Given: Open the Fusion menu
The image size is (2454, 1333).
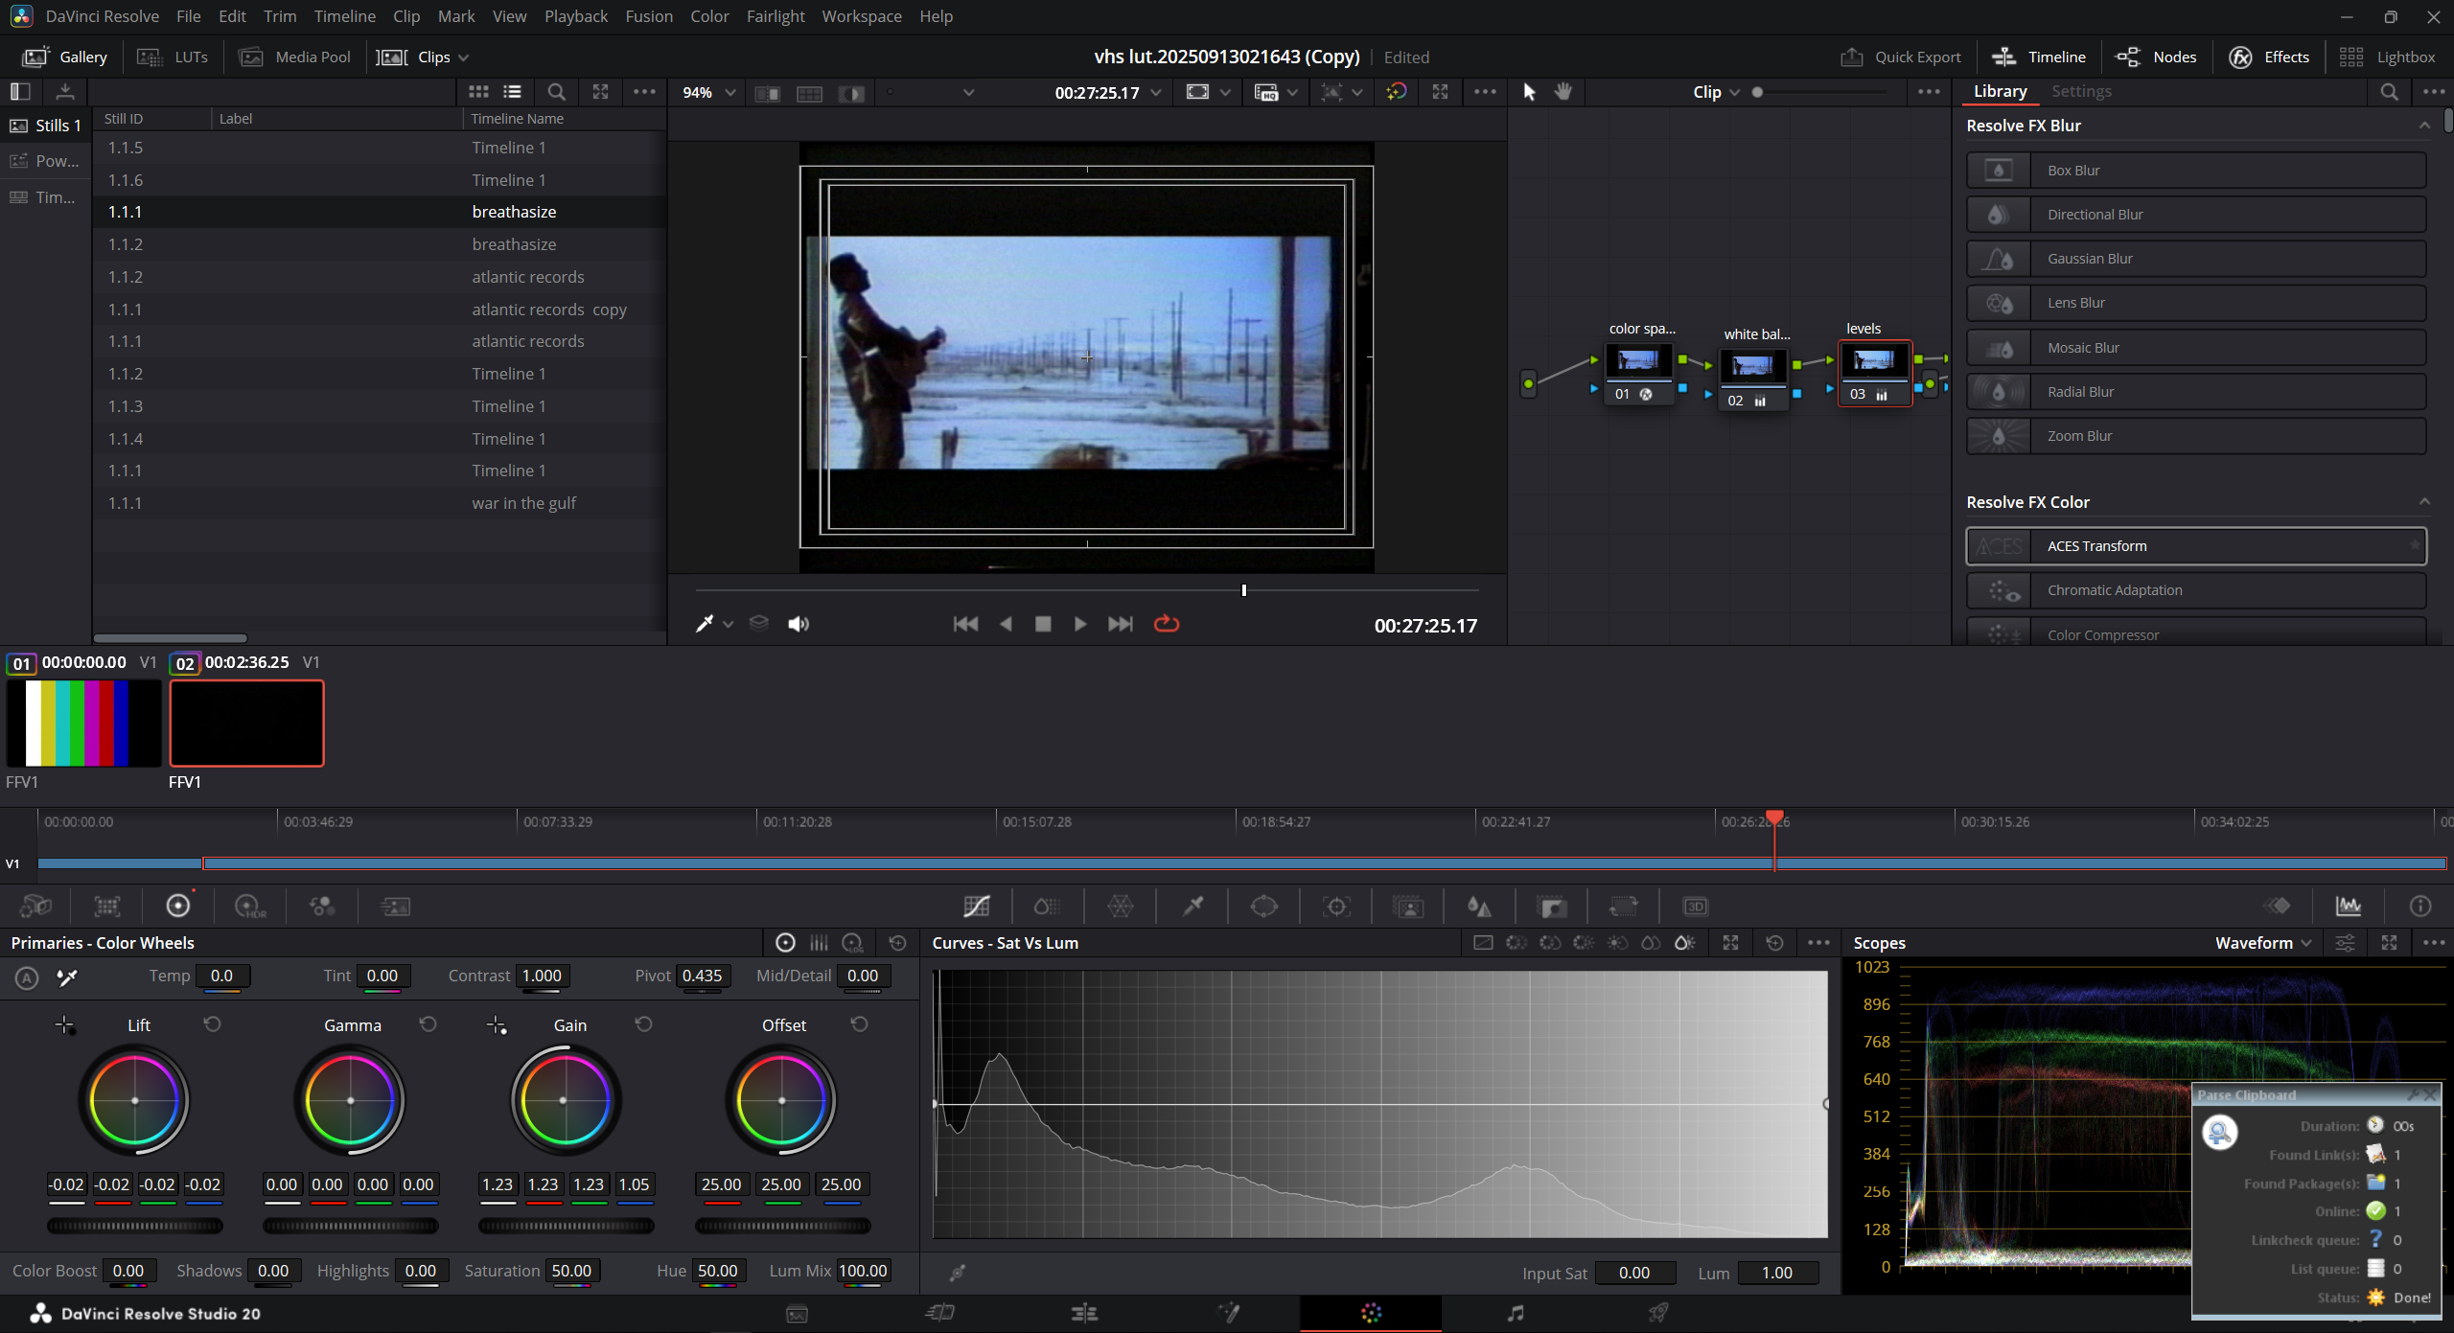Looking at the screenshot, I should click(649, 16).
